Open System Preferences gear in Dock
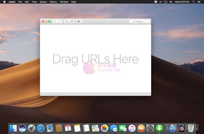Viewport: 204px width, 134px height. coord(150,128)
